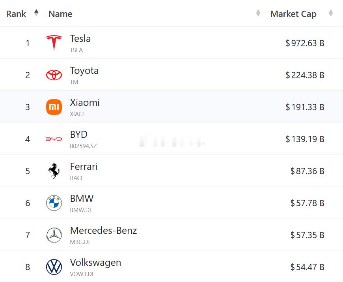Click the Ferrari prancing horse logo
This screenshot has width=343, height=282.
click(x=54, y=171)
